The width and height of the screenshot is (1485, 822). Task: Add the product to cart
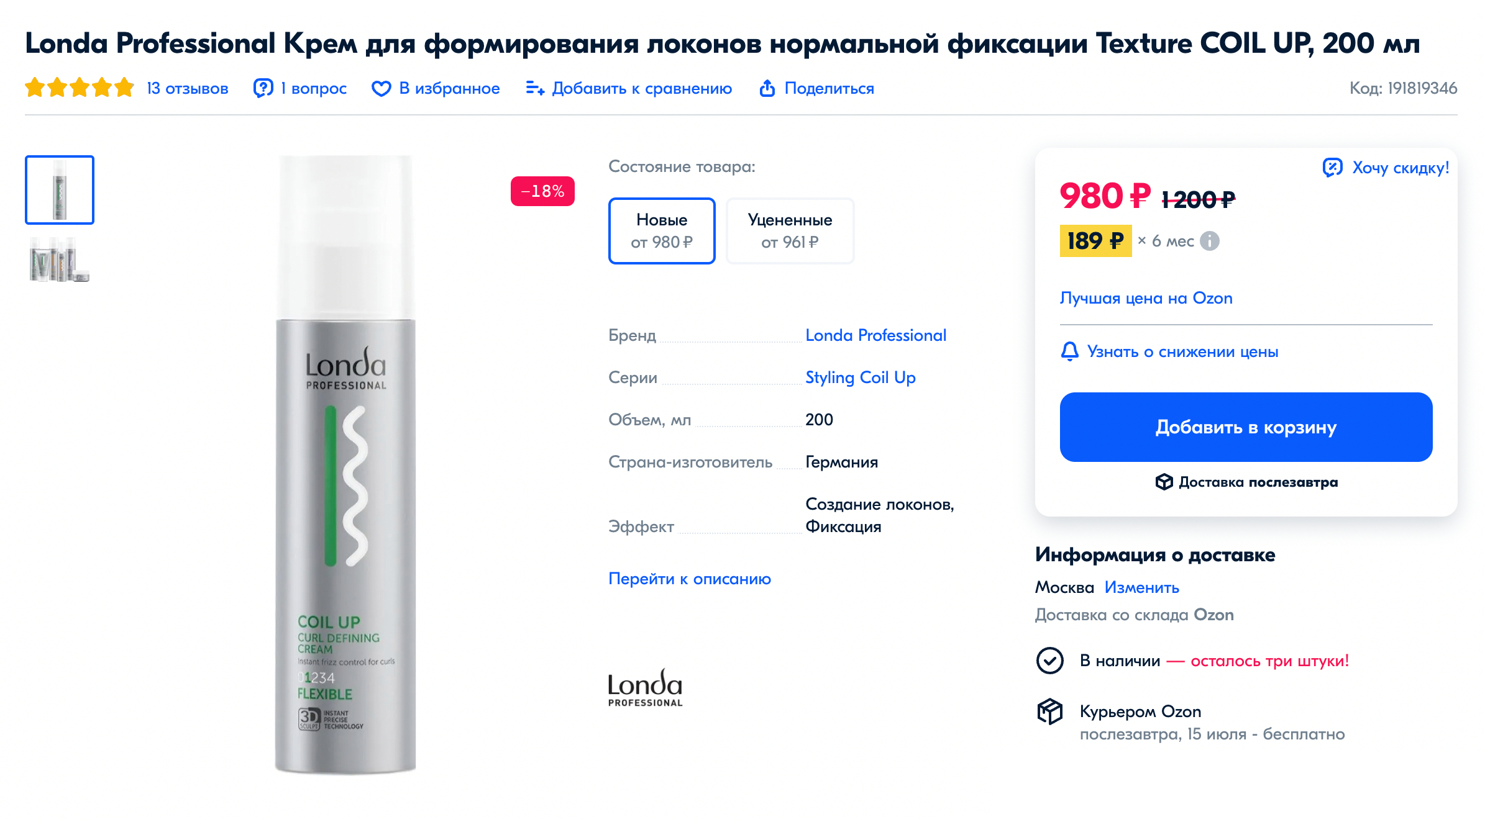1246,427
